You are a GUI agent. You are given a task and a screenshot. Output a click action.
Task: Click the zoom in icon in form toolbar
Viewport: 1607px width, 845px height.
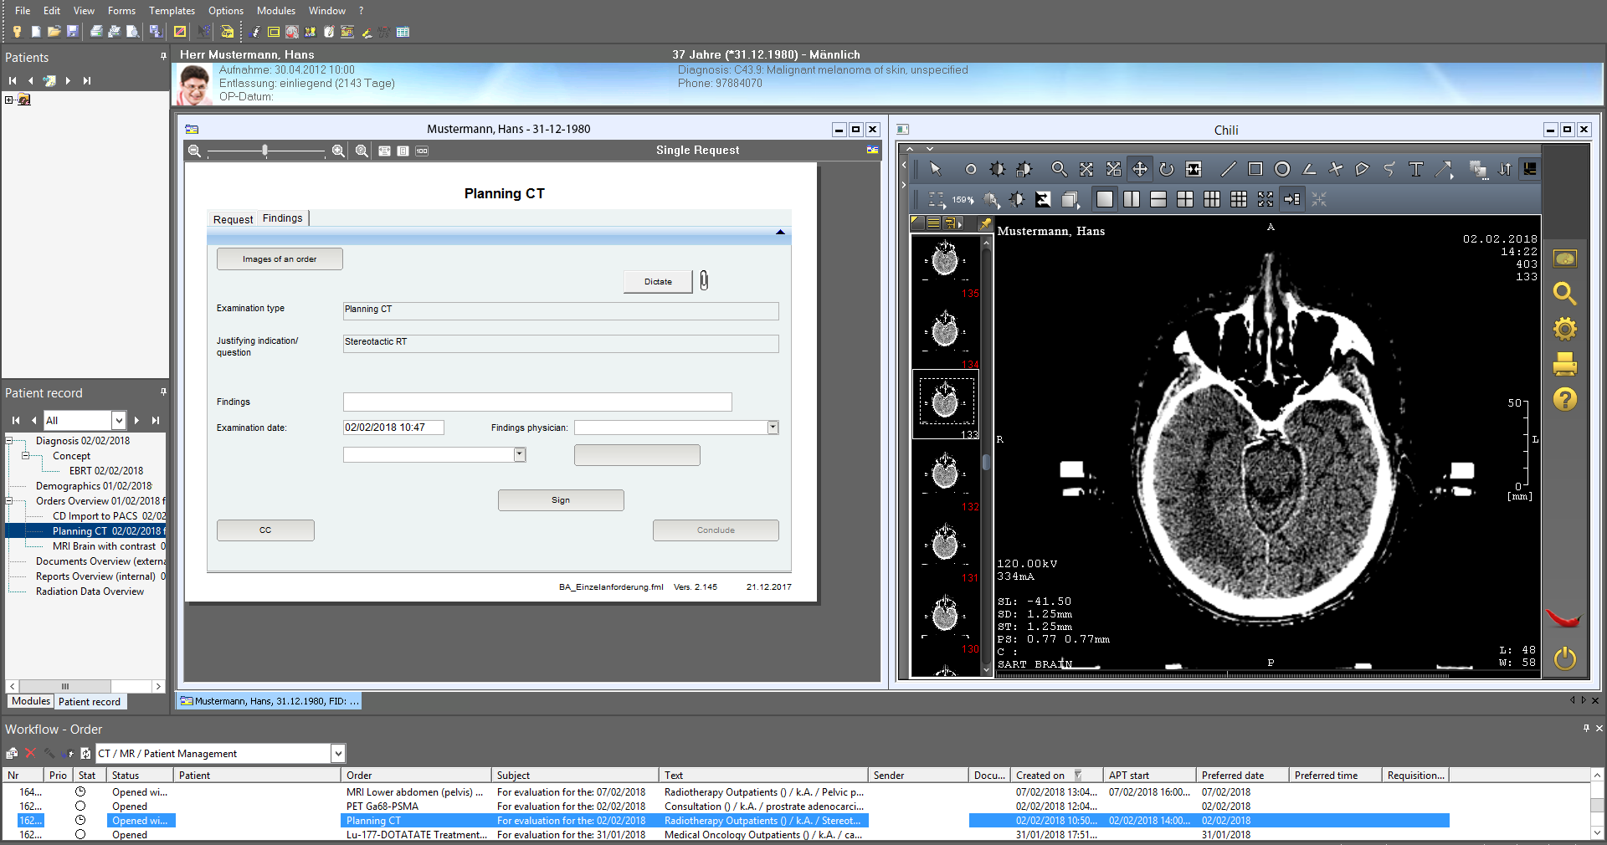pyautogui.click(x=338, y=151)
